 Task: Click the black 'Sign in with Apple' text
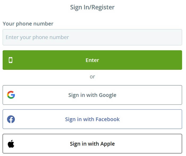(x=92, y=144)
